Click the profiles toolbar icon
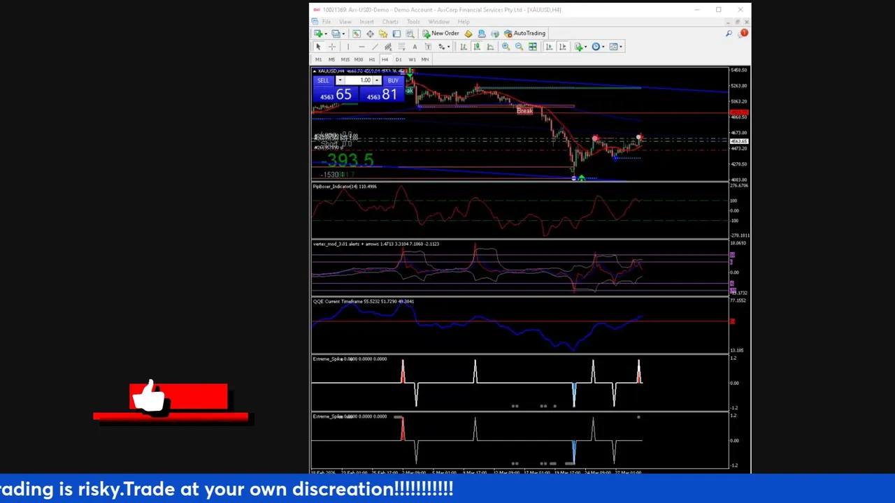Viewport: 895px width, 503px height. (336, 34)
